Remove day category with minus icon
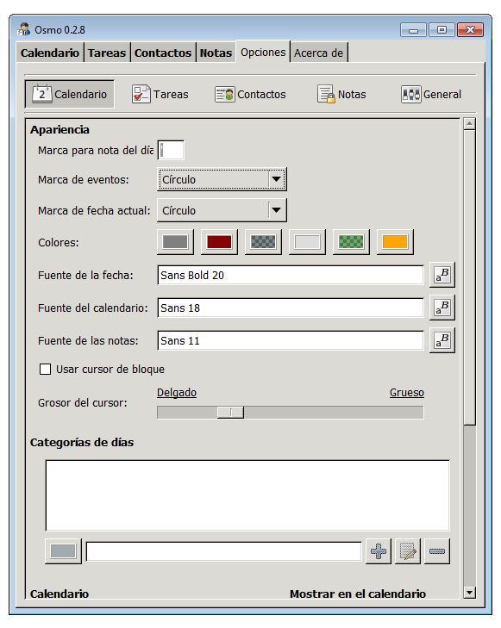 click(437, 551)
